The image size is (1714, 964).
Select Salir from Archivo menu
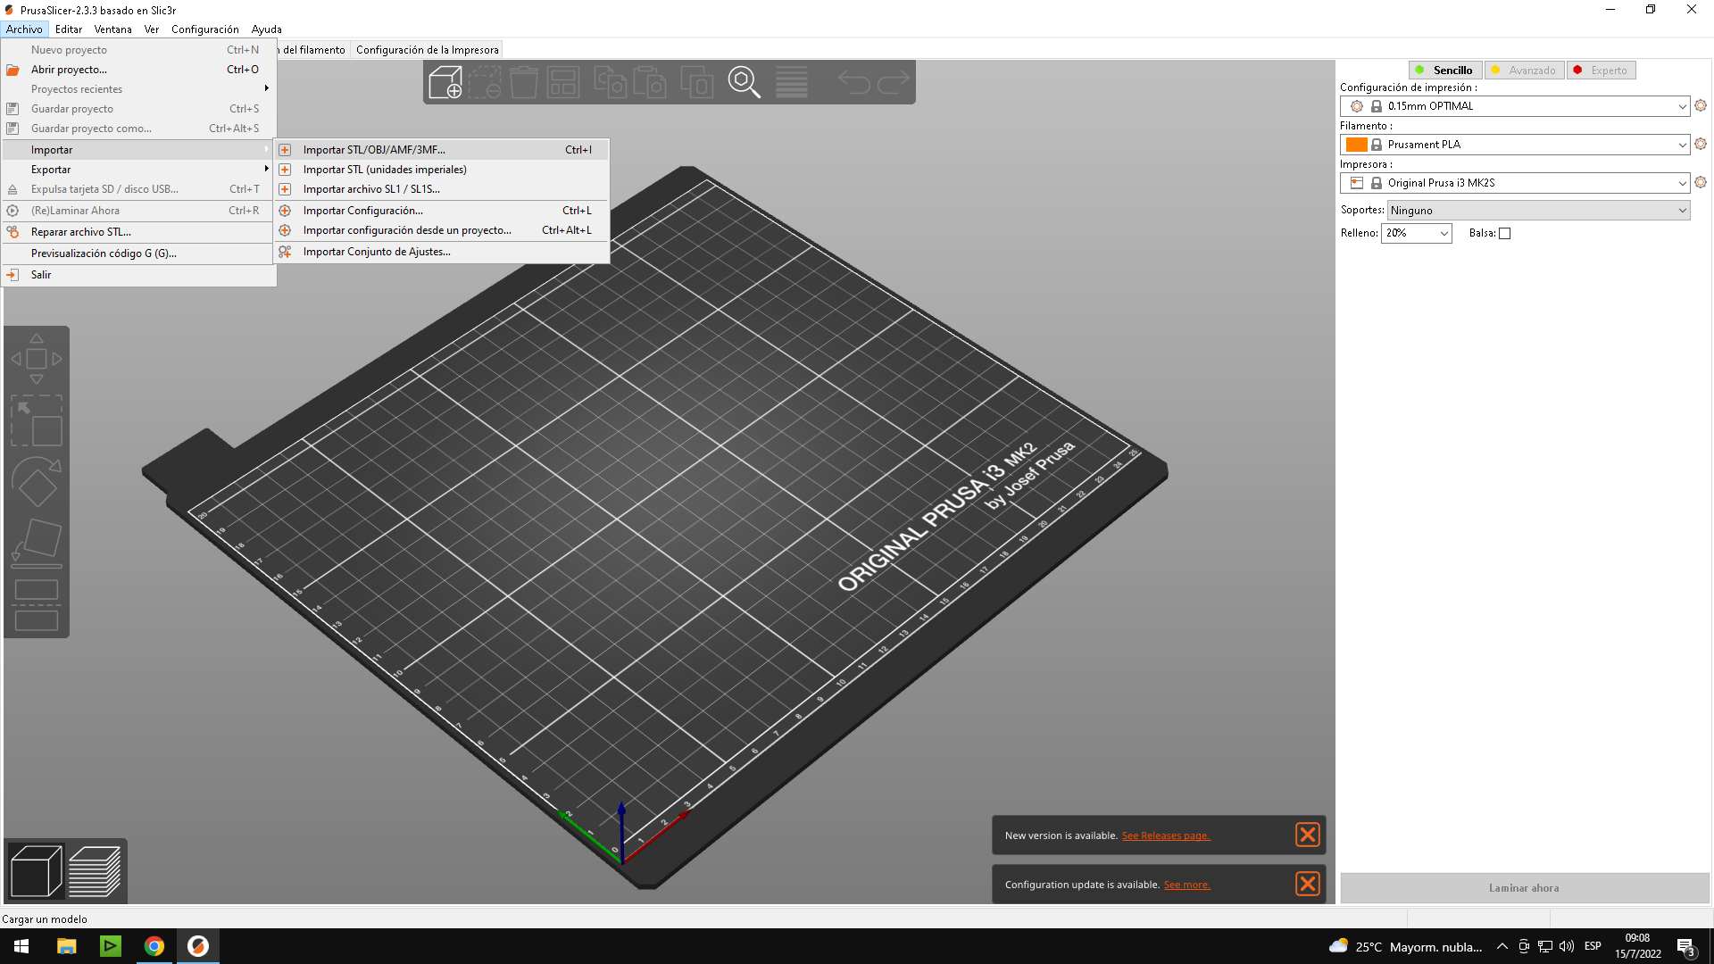click(x=138, y=275)
